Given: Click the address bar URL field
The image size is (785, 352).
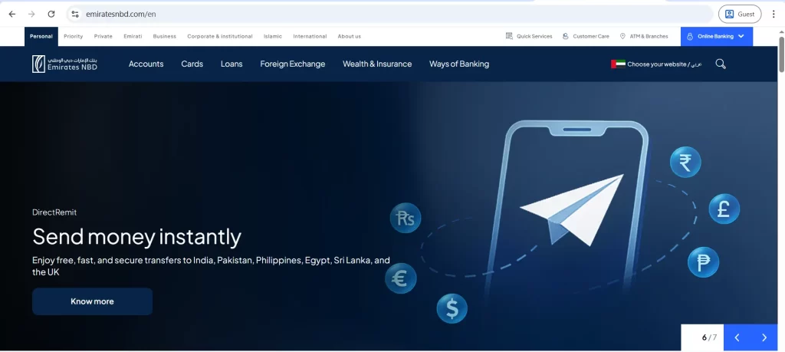Looking at the screenshot, I should (390, 14).
